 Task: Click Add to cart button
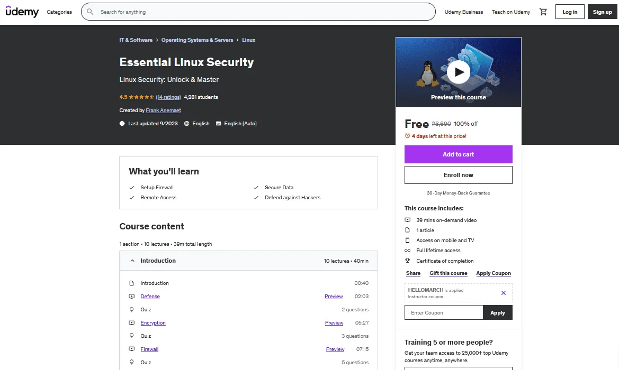tap(459, 154)
